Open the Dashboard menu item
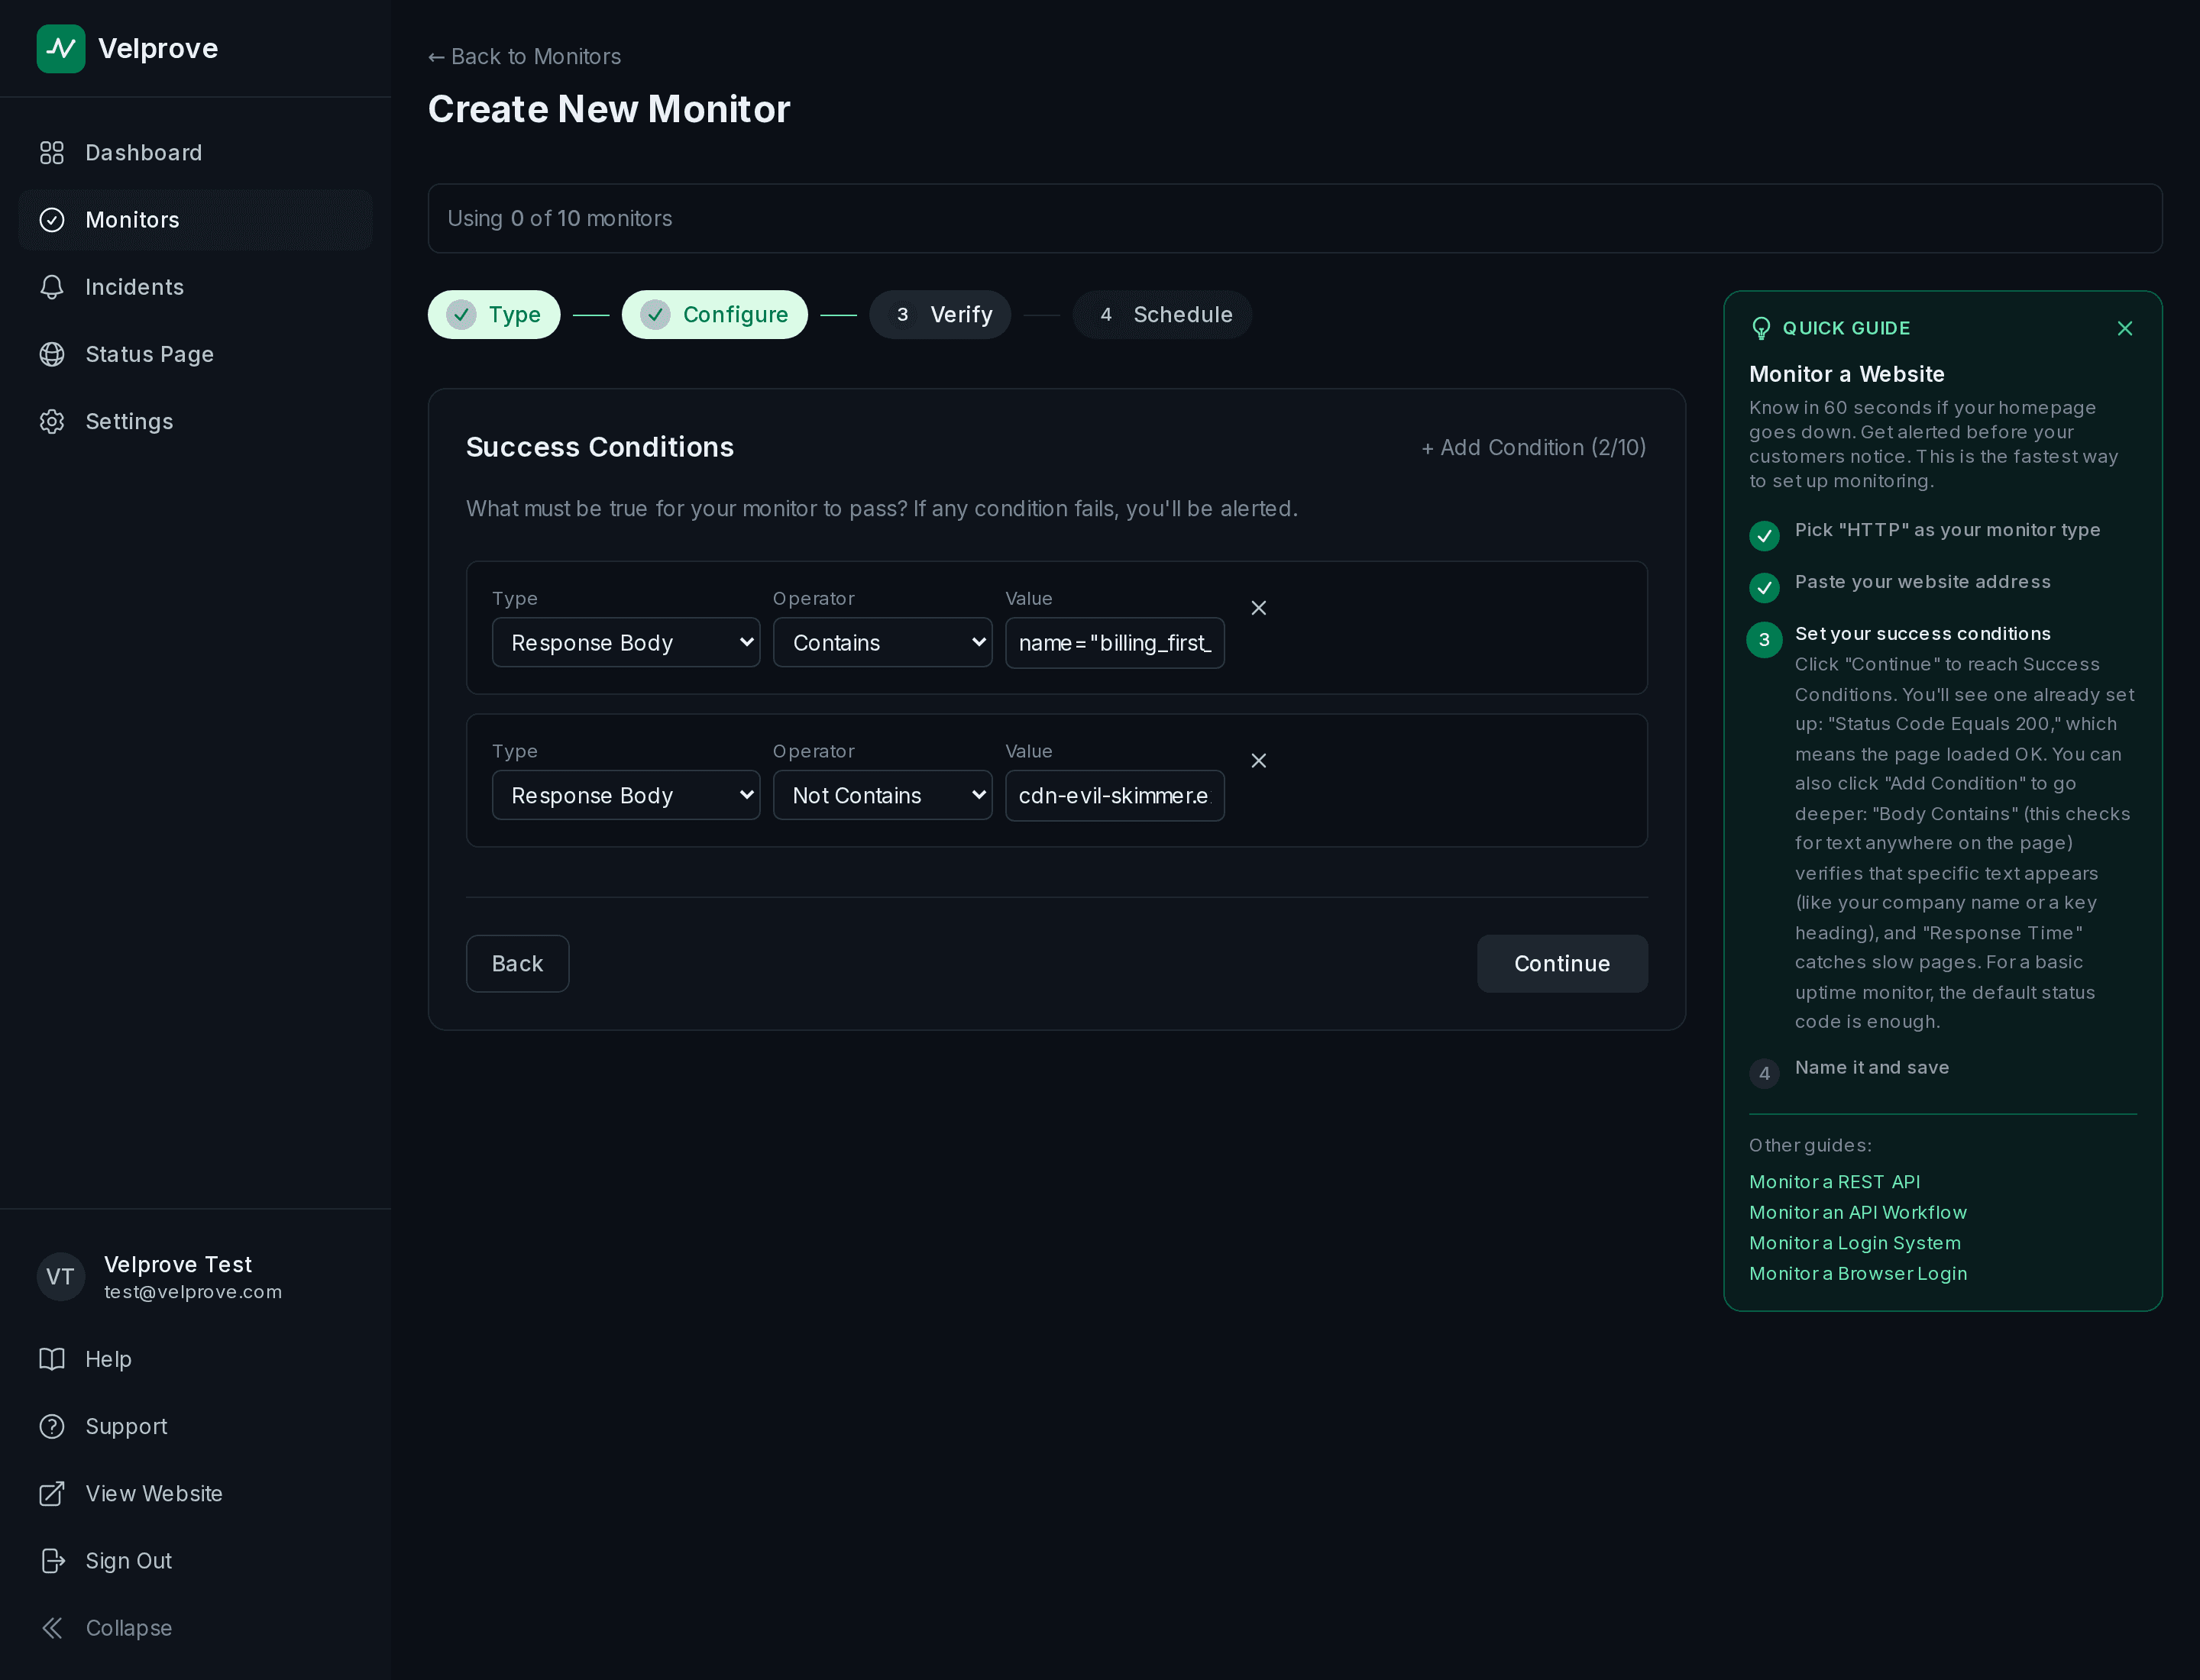The width and height of the screenshot is (2200, 1680). (x=195, y=153)
